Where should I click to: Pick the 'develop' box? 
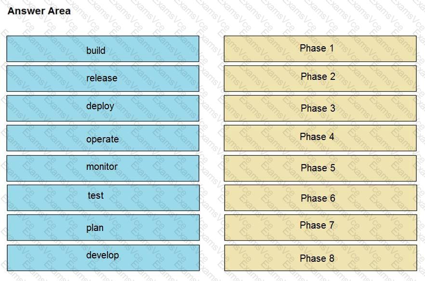coord(103,258)
